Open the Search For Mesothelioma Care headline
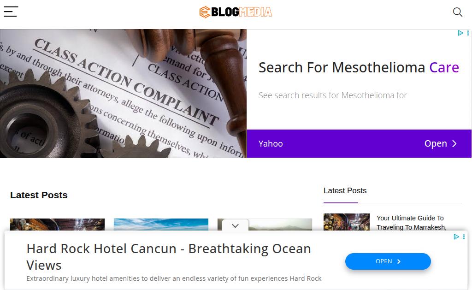472x290 pixels. click(x=359, y=67)
